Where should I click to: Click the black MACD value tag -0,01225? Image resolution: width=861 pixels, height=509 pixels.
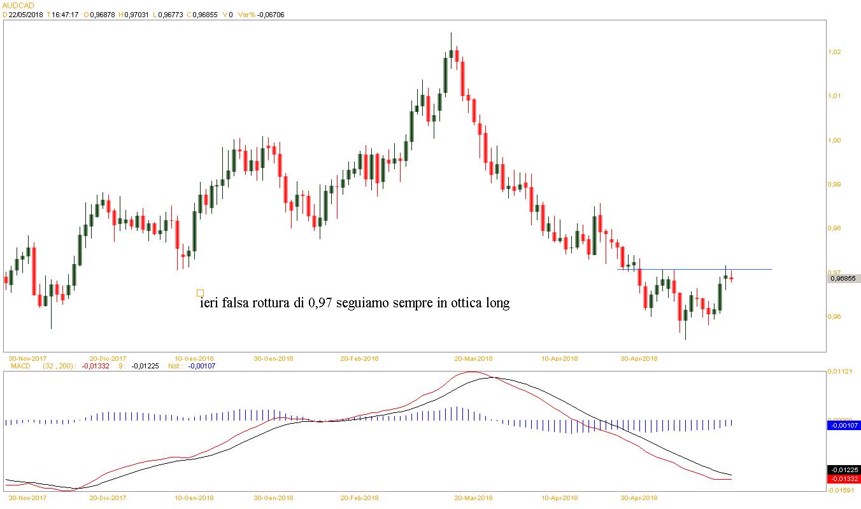(843, 470)
